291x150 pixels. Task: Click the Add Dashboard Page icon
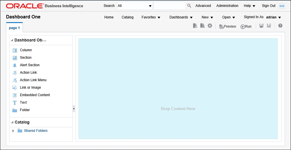click(195, 26)
